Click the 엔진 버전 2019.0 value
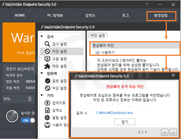 [30, 81]
